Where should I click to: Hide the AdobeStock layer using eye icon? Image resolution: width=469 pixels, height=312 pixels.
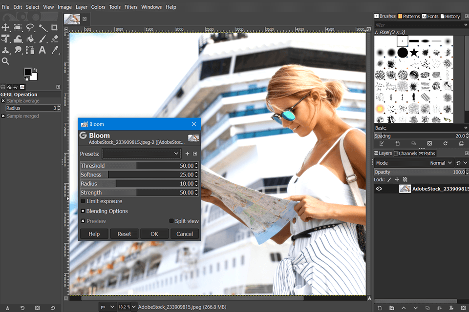(379, 189)
